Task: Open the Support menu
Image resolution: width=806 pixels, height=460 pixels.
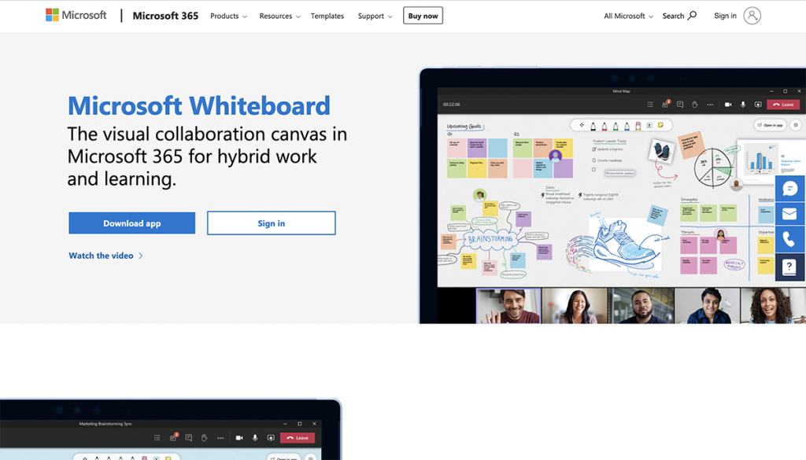Action: tap(374, 15)
